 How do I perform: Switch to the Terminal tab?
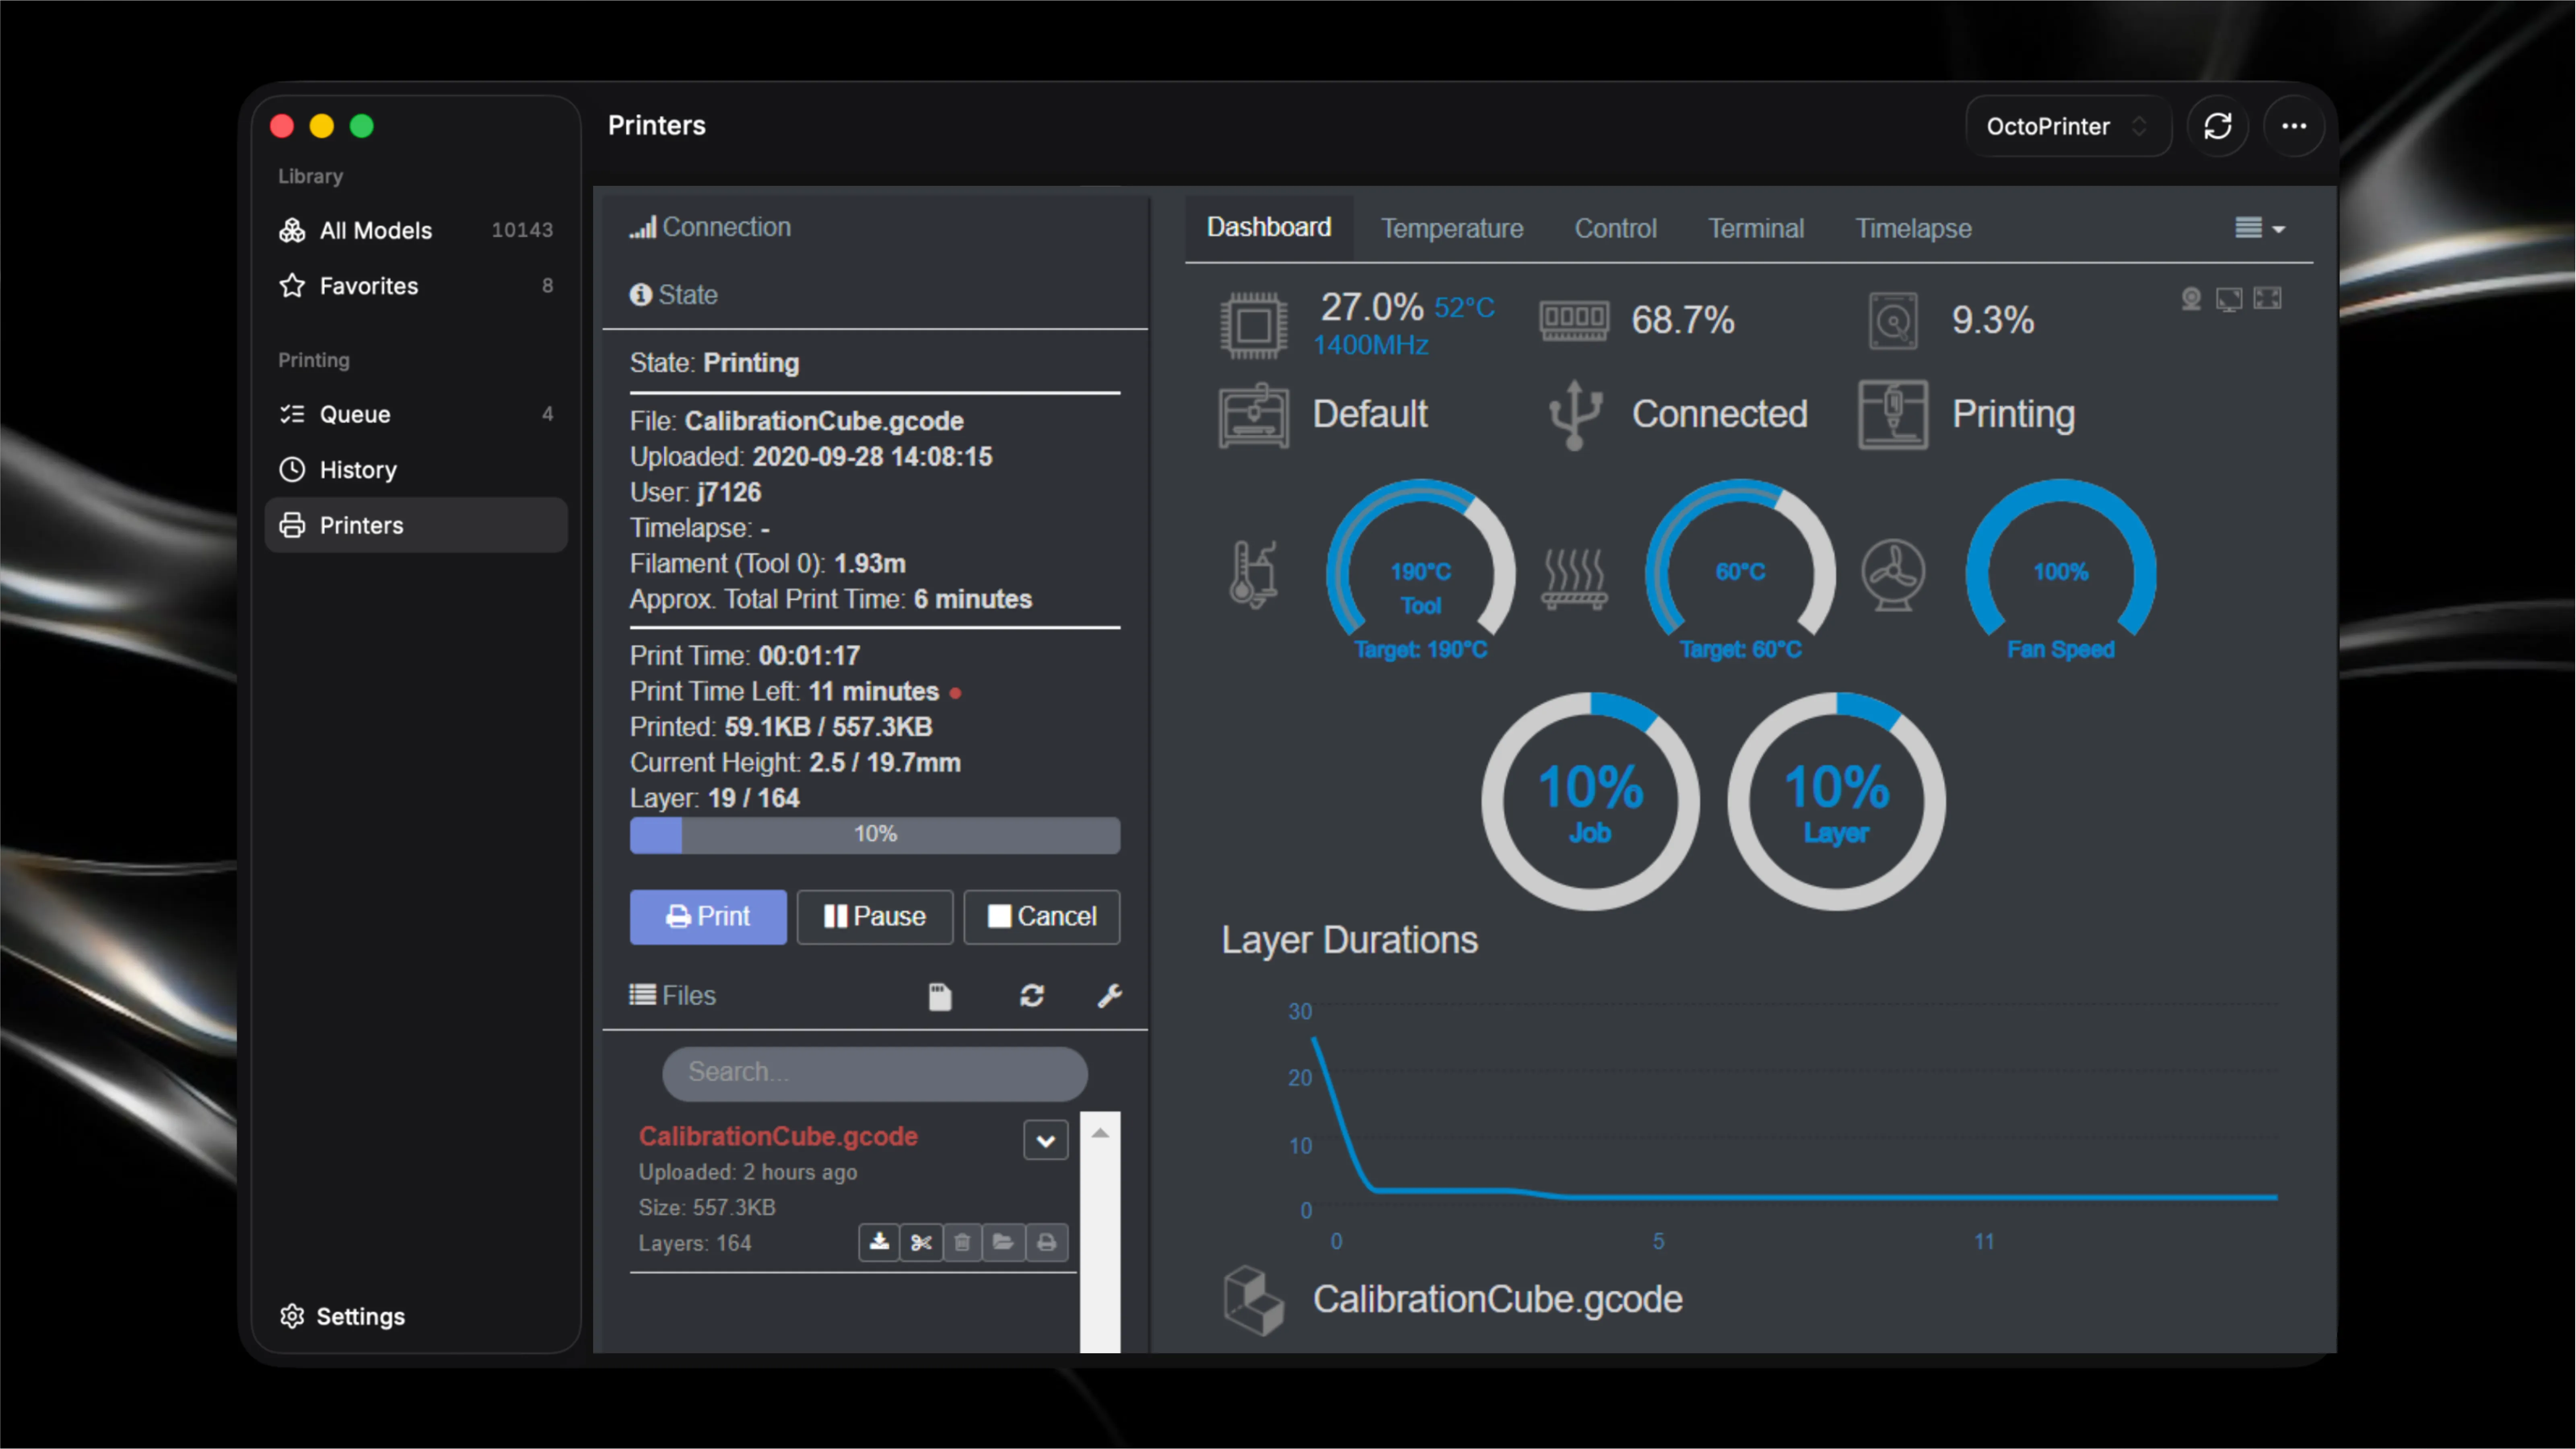(x=1755, y=229)
